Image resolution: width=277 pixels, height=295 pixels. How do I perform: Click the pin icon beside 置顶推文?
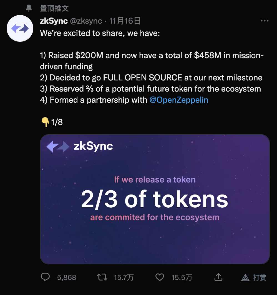coord(29,8)
